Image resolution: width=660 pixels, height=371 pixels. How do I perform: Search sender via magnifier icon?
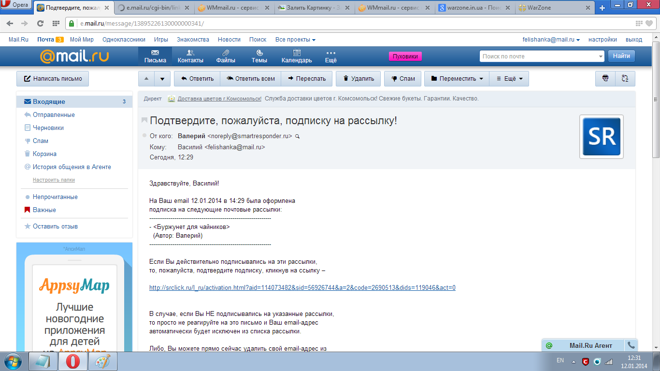tap(297, 137)
